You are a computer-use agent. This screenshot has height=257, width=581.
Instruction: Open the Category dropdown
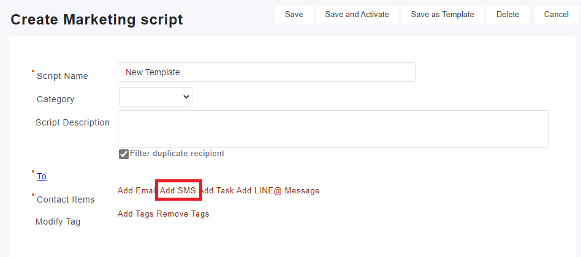(x=156, y=97)
